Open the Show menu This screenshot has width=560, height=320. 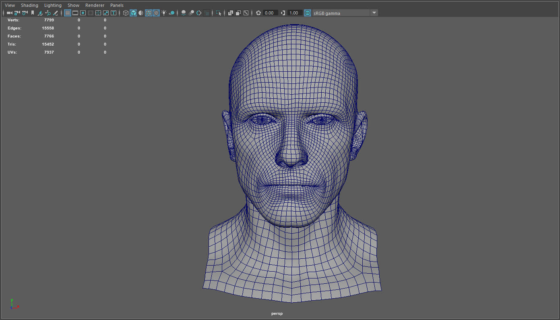(x=73, y=5)
